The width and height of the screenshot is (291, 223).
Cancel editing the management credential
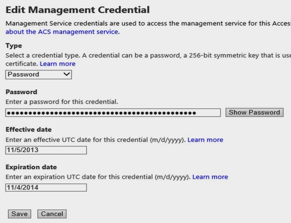tap(52, 214)
